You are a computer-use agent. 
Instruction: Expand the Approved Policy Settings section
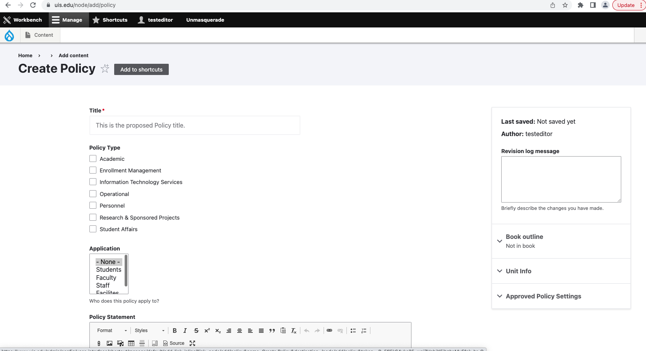coord(561,296)
